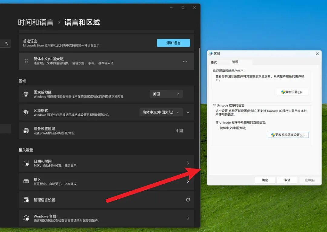Click 取消 in the 区域 dialog
The height and width of the screenshot is (232, 327).
point(287,180)
